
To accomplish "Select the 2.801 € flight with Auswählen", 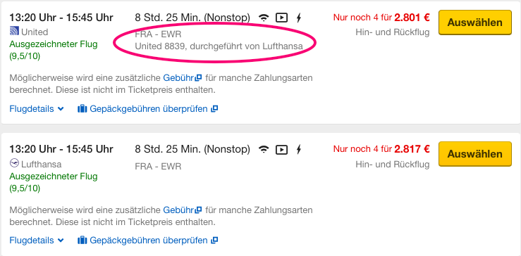I will [x=474, y=23].
